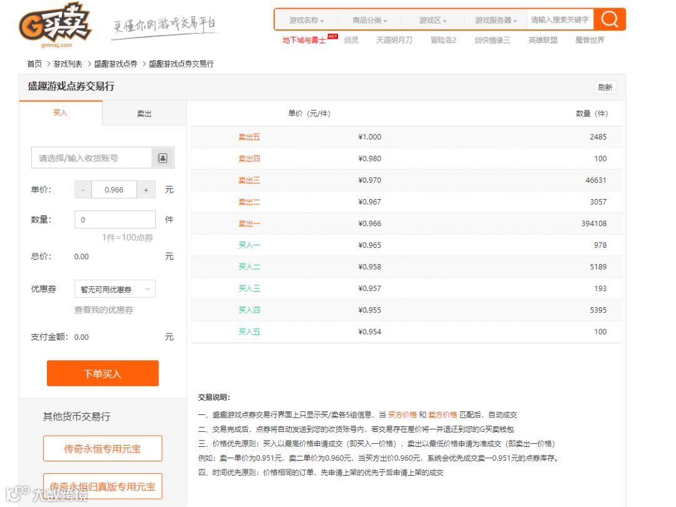Select the 卖出五 order row label
Image resolution: width=676 pixels, height=507 pixels.
point(249,137)
